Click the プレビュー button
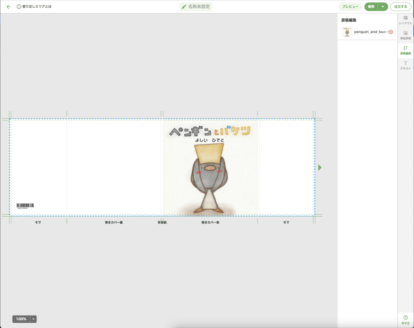This screenshot has height=328, width=414. pyautogui.click(x=350, y=7)
